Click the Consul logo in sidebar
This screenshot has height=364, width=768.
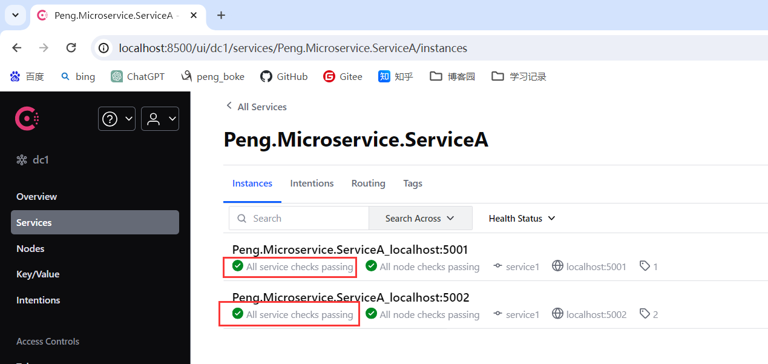click(x=27, y=119)
